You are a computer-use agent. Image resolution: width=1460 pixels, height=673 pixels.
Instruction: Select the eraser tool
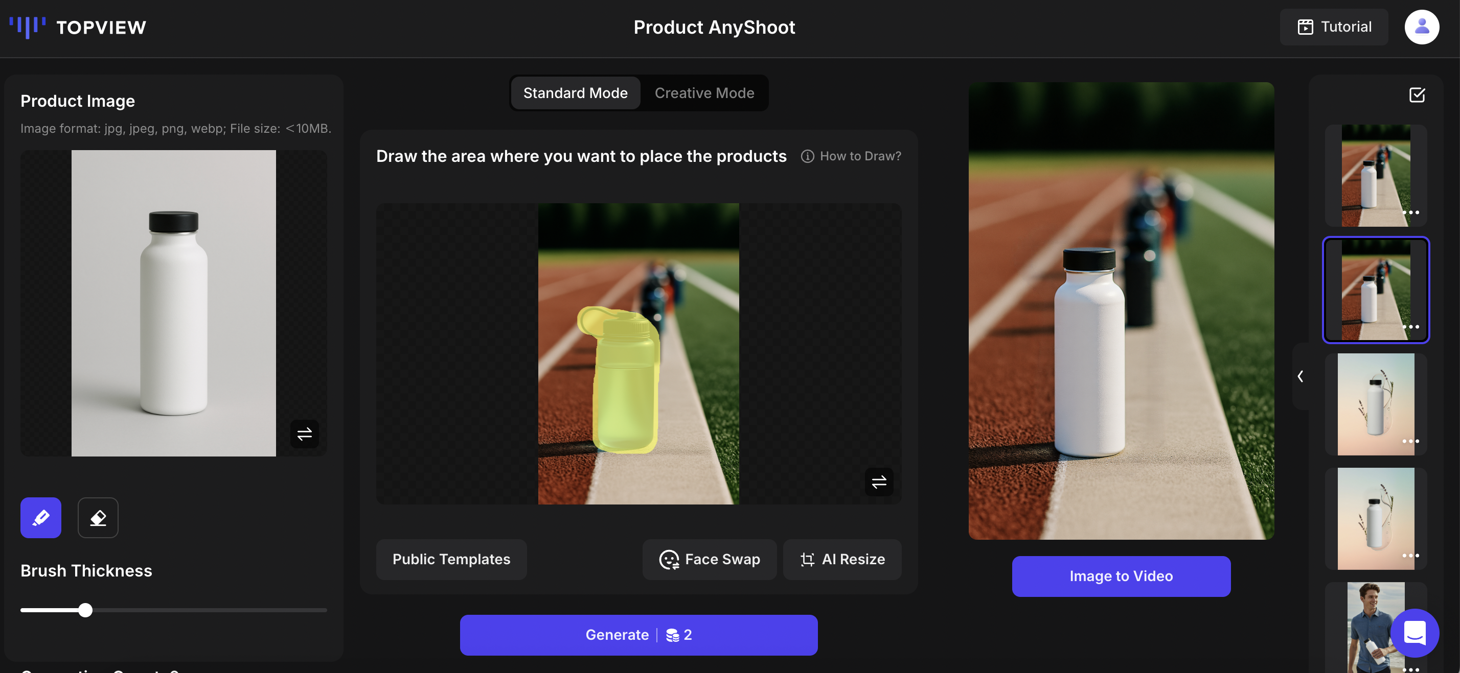[x=98, y=517]
